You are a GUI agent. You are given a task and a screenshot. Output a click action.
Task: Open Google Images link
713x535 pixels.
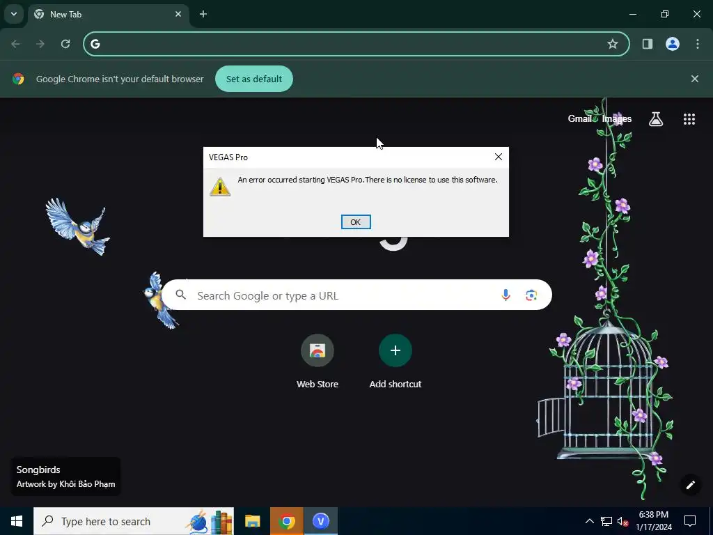pyautogui.click(x=617, y=118)
